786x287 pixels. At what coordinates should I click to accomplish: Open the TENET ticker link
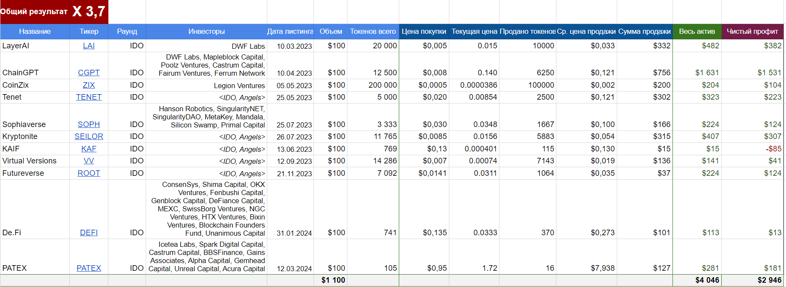[x=89, y=97]
